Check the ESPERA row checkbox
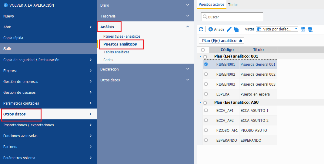The image size is (324, 164). [x=206, y=94]
